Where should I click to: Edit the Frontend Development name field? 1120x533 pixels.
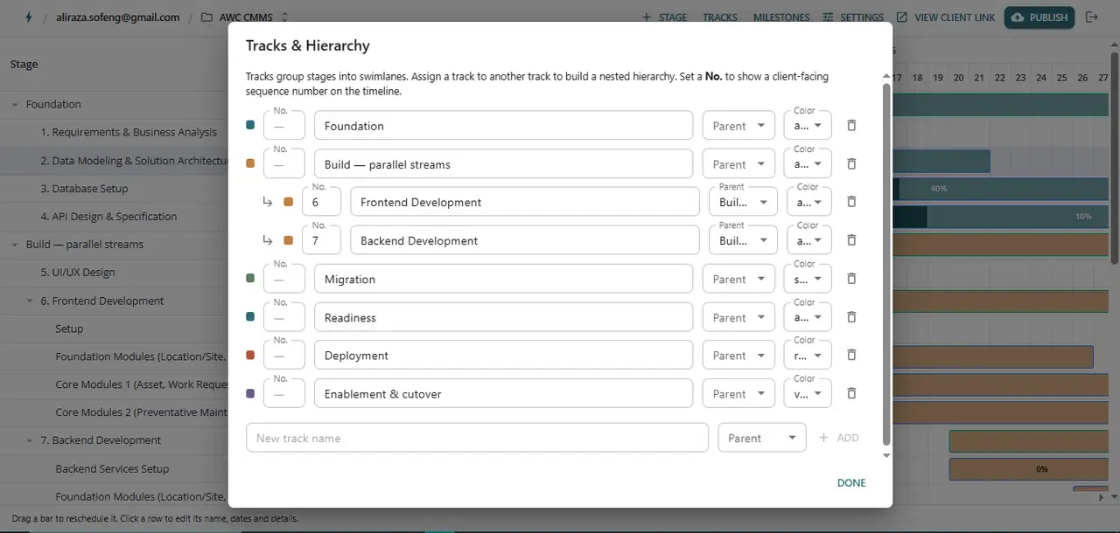525,202
